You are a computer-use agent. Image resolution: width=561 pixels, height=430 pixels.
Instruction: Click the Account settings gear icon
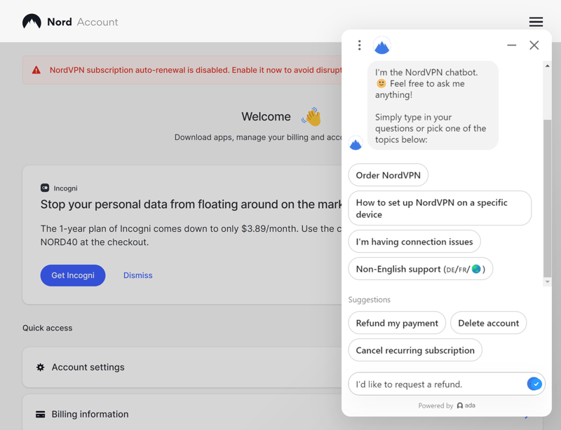coord(41,367)
